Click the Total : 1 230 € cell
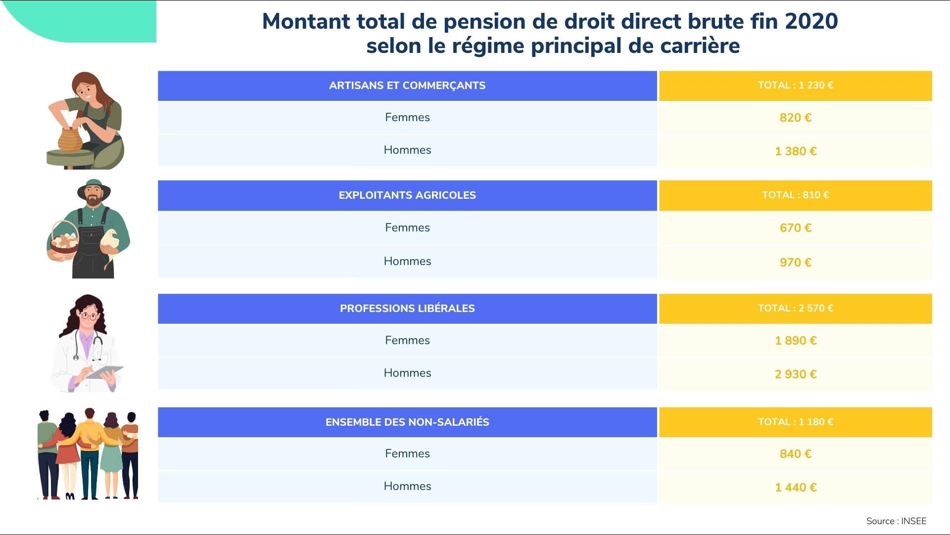Viewport: 950px width, 535px height. coord(795,86)
